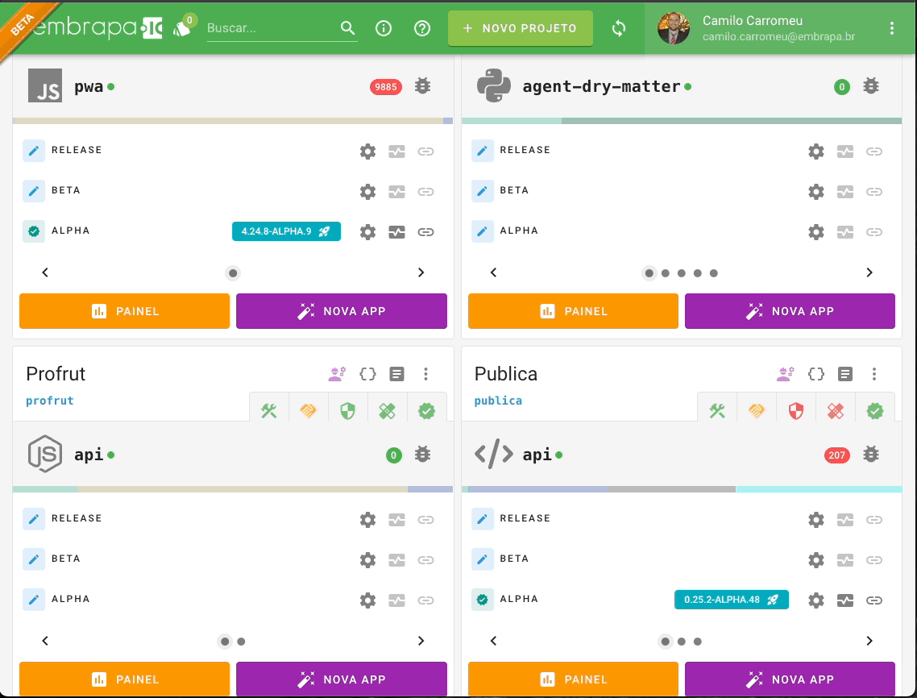Select Profrut security shield tab

[x=347, y=411]
